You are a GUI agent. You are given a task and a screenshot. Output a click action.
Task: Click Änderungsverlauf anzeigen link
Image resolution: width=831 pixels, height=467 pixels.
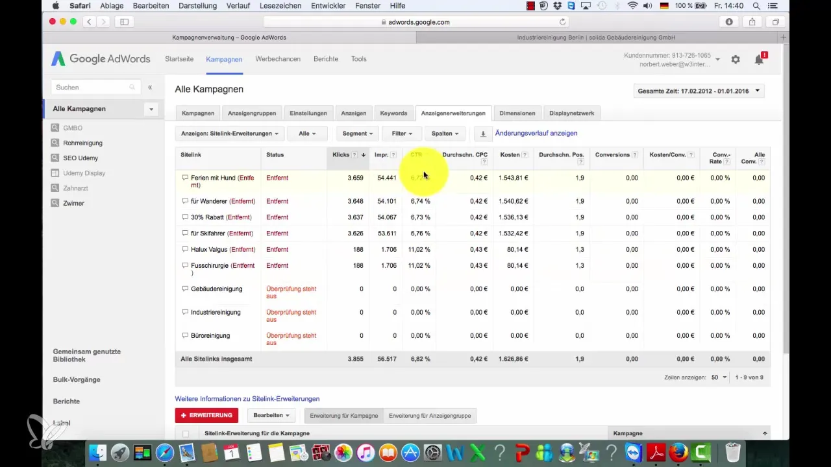(536, 134)
